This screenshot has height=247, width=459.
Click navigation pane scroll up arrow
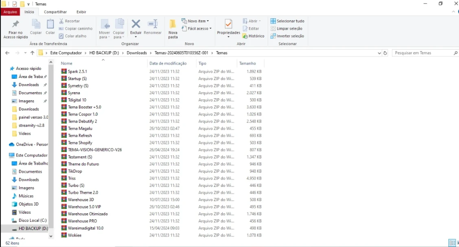point(51,62)
